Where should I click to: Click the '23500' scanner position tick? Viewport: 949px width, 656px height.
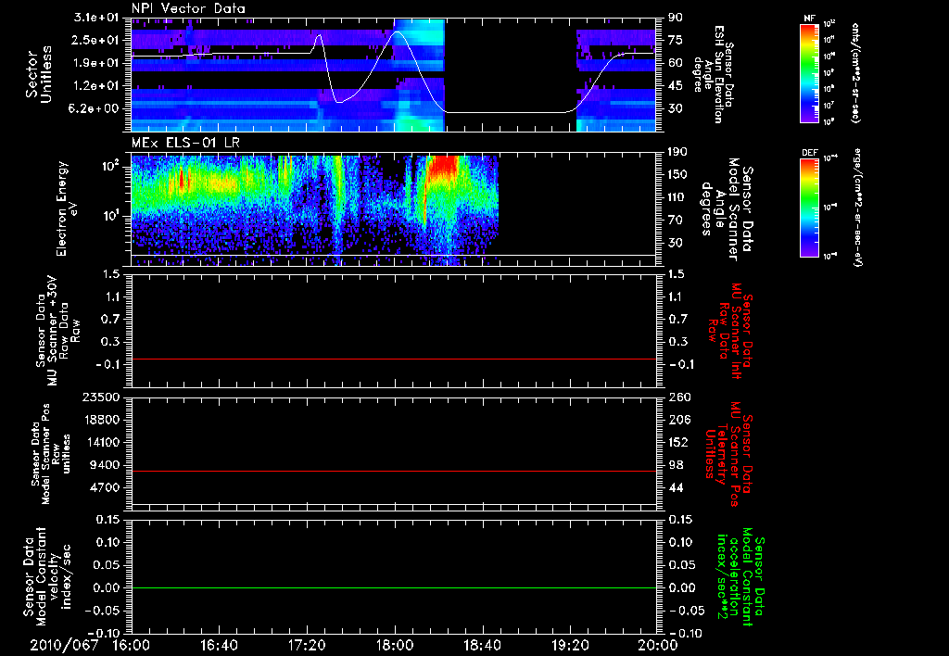pos(99,397)
